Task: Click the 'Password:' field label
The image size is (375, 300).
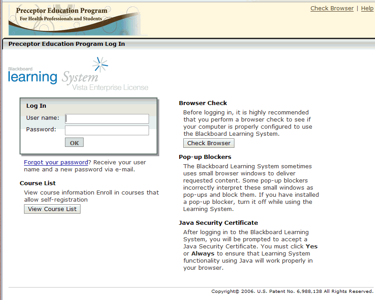Action: (x=41, y=130)
